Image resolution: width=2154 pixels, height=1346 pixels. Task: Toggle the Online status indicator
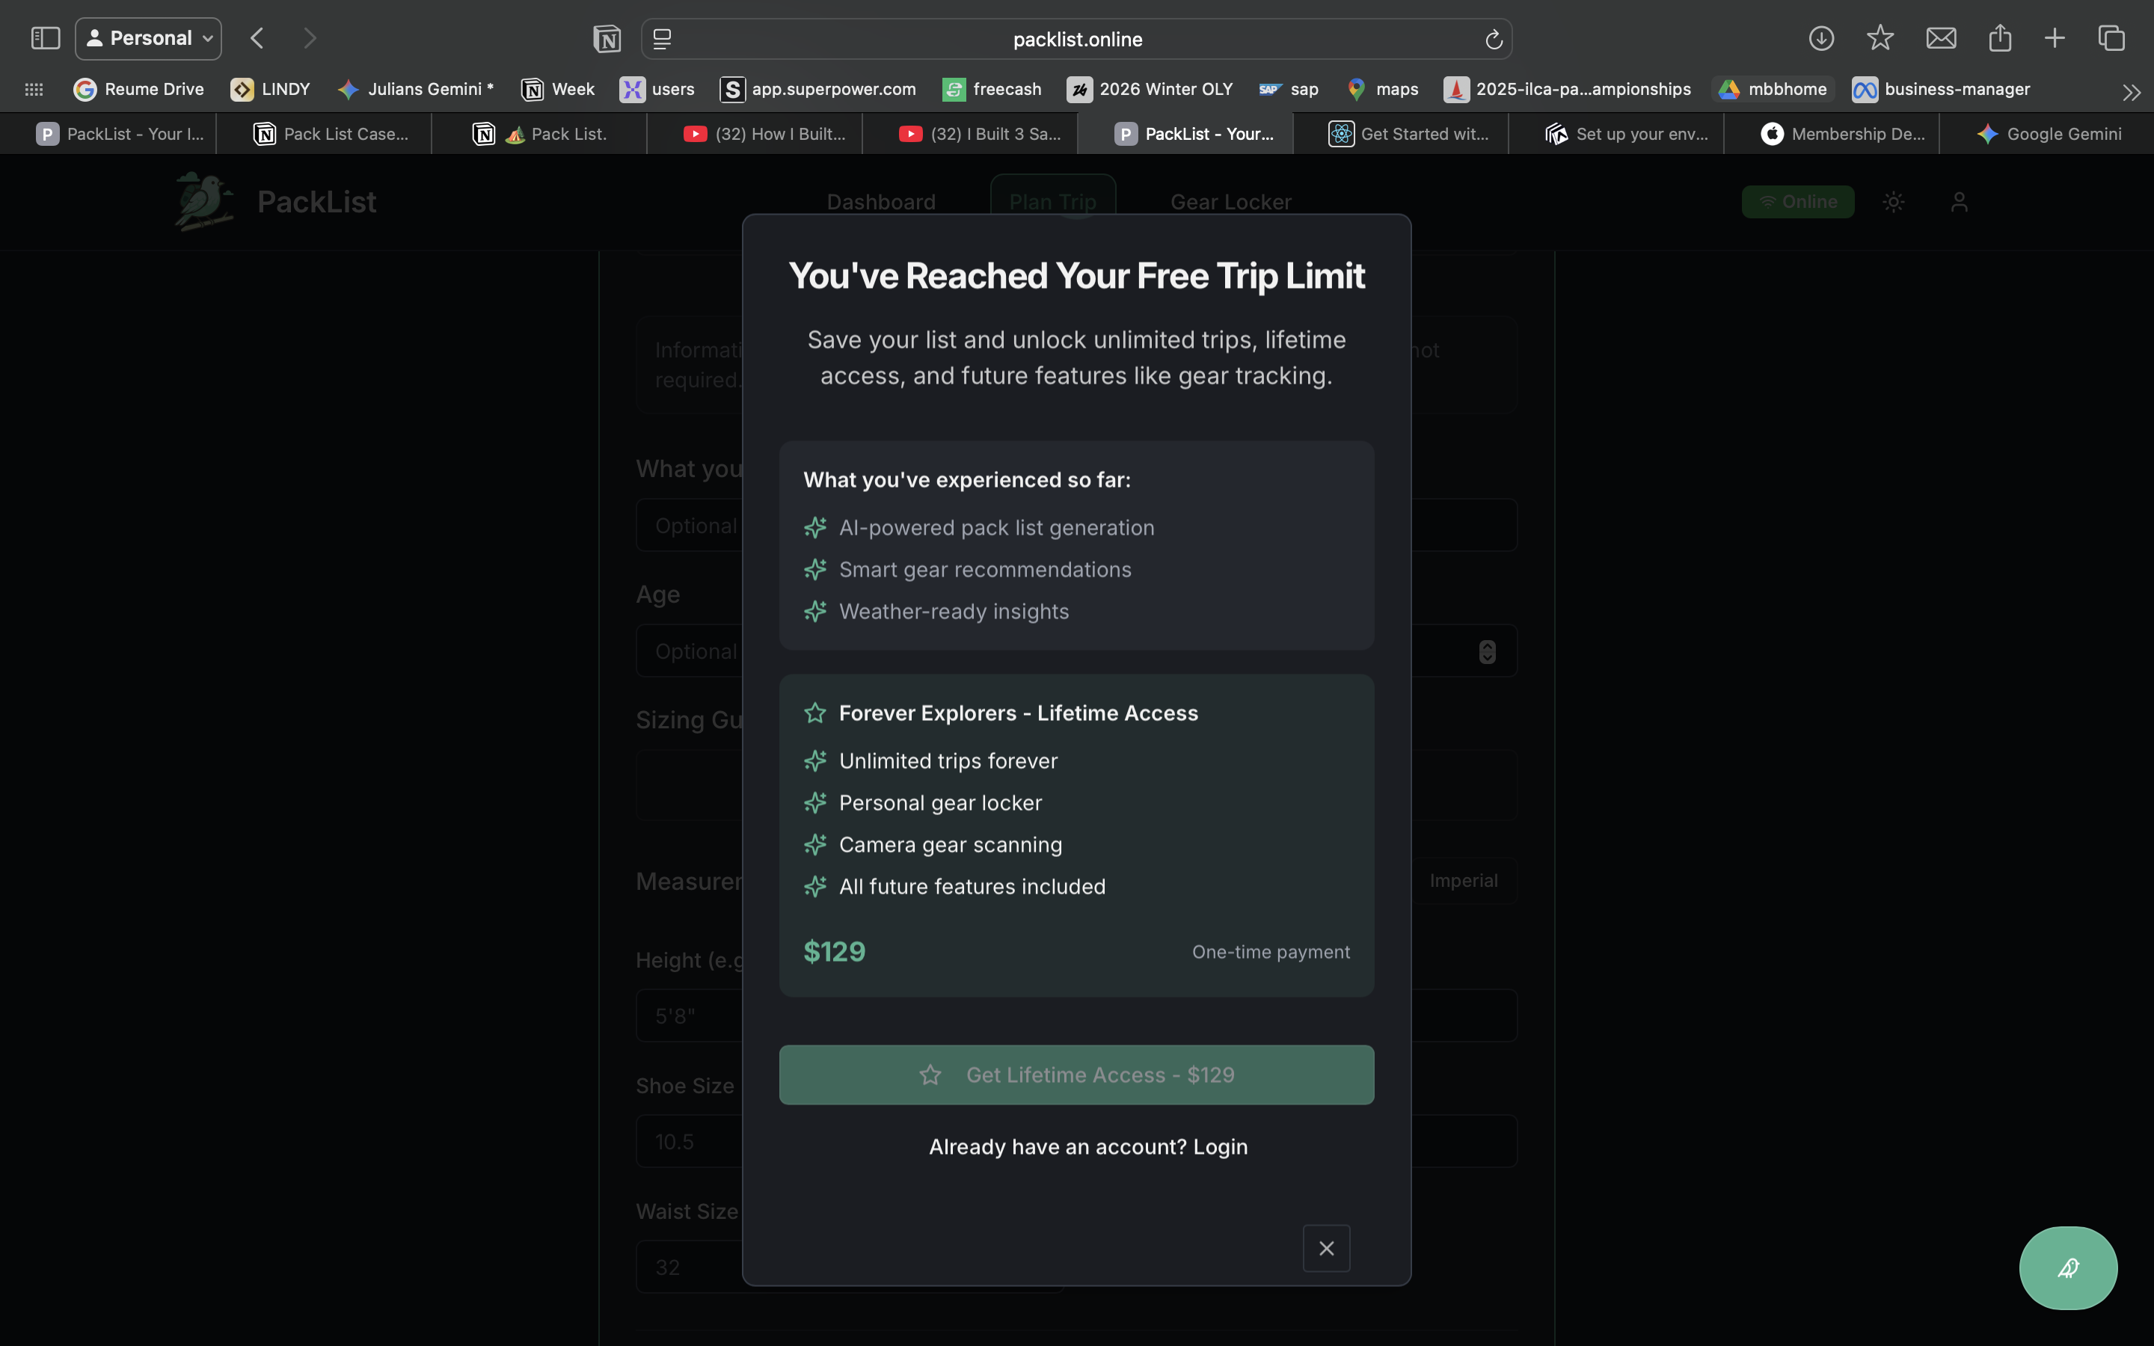[x=1797, y=201]
